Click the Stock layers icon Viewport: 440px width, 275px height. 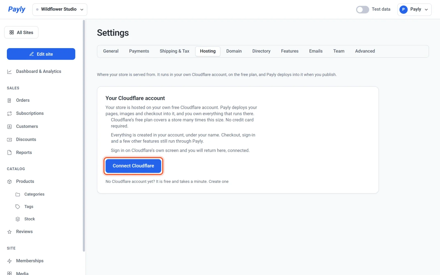[18, 219]
